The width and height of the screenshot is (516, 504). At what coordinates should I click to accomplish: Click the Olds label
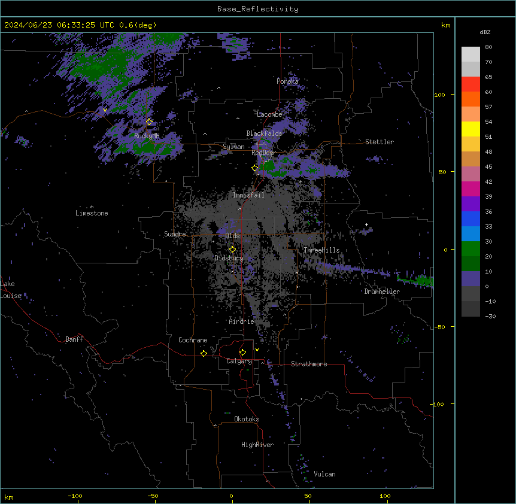232,236
